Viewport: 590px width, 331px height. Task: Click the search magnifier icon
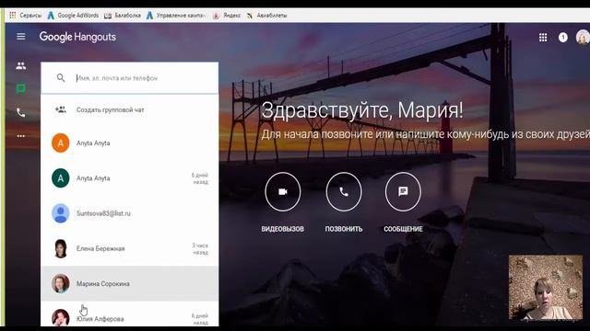point(61,77)
